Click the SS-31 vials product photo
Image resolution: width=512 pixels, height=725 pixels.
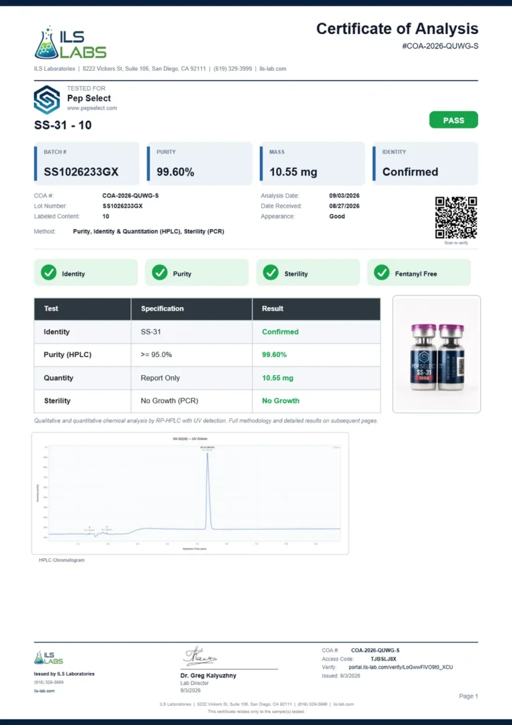click(x=436, y=354)
